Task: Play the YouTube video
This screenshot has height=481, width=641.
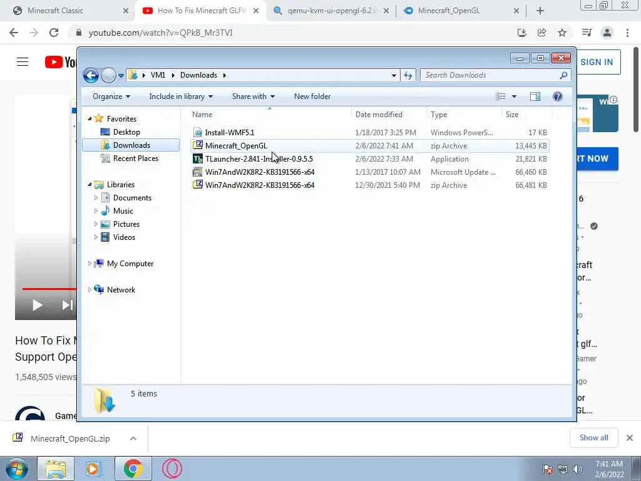Action: pos(37,305)
